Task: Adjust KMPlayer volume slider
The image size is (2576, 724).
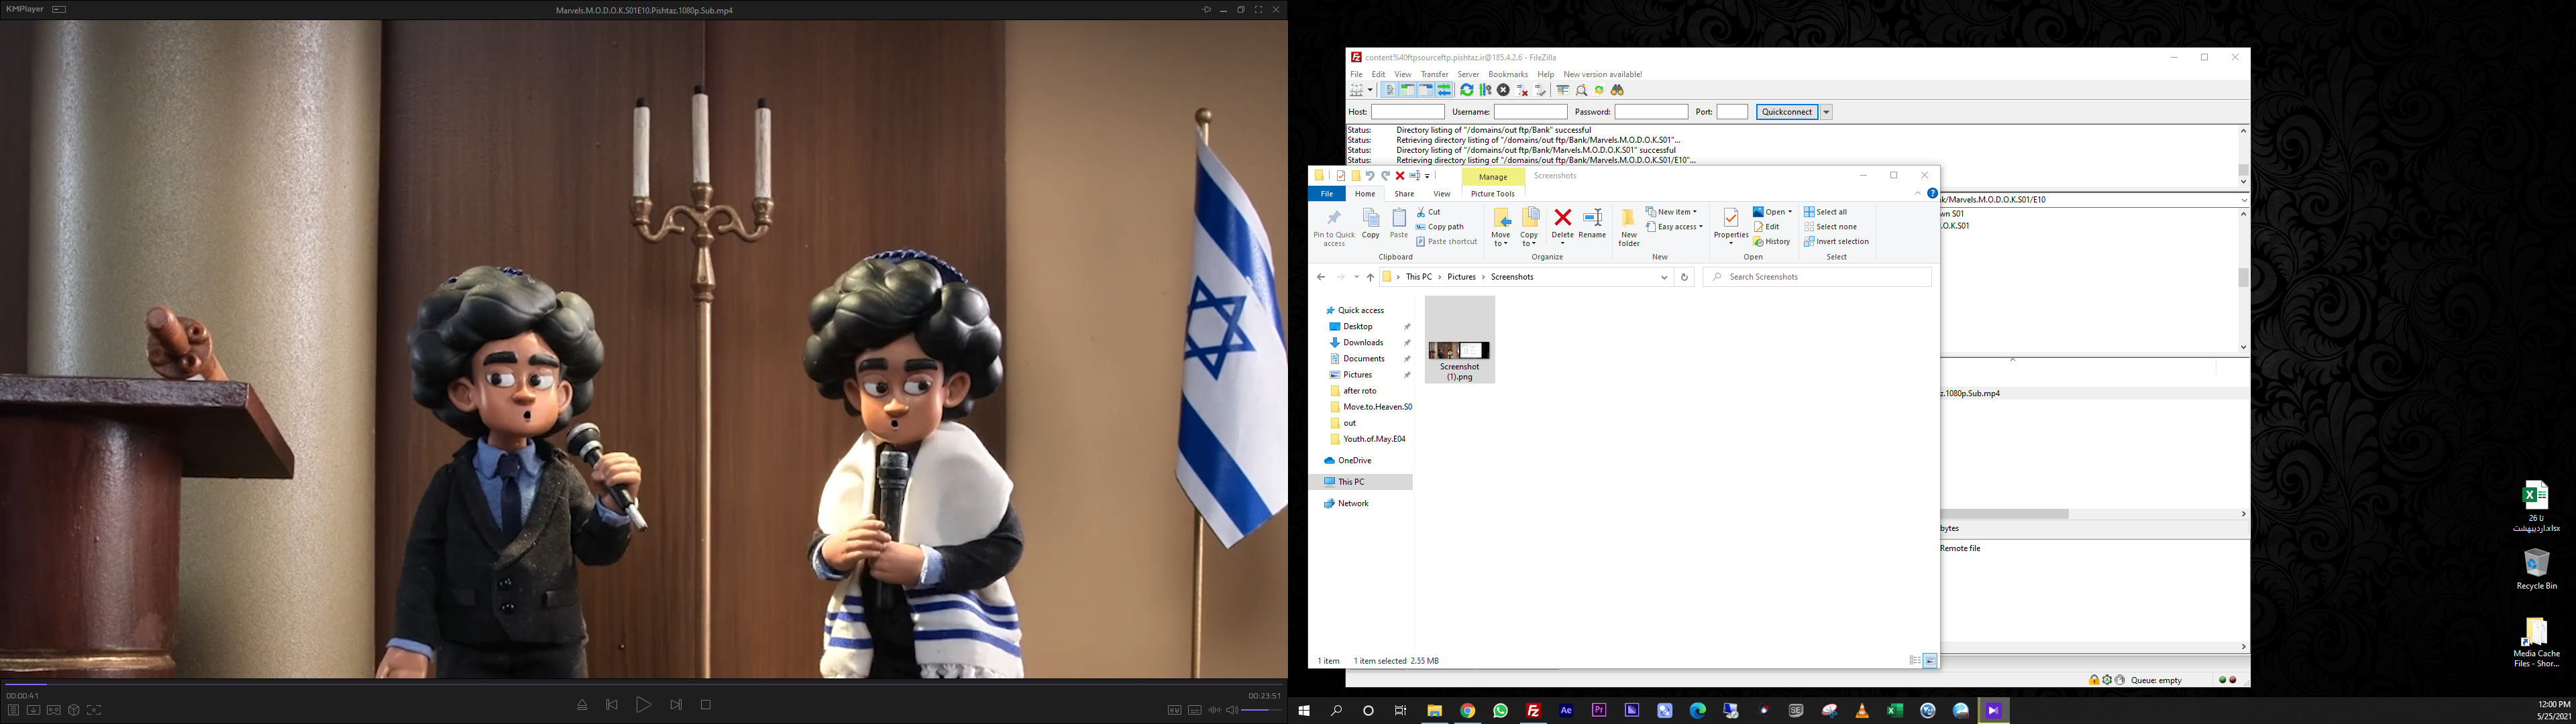Action: tap(1261, 710)
